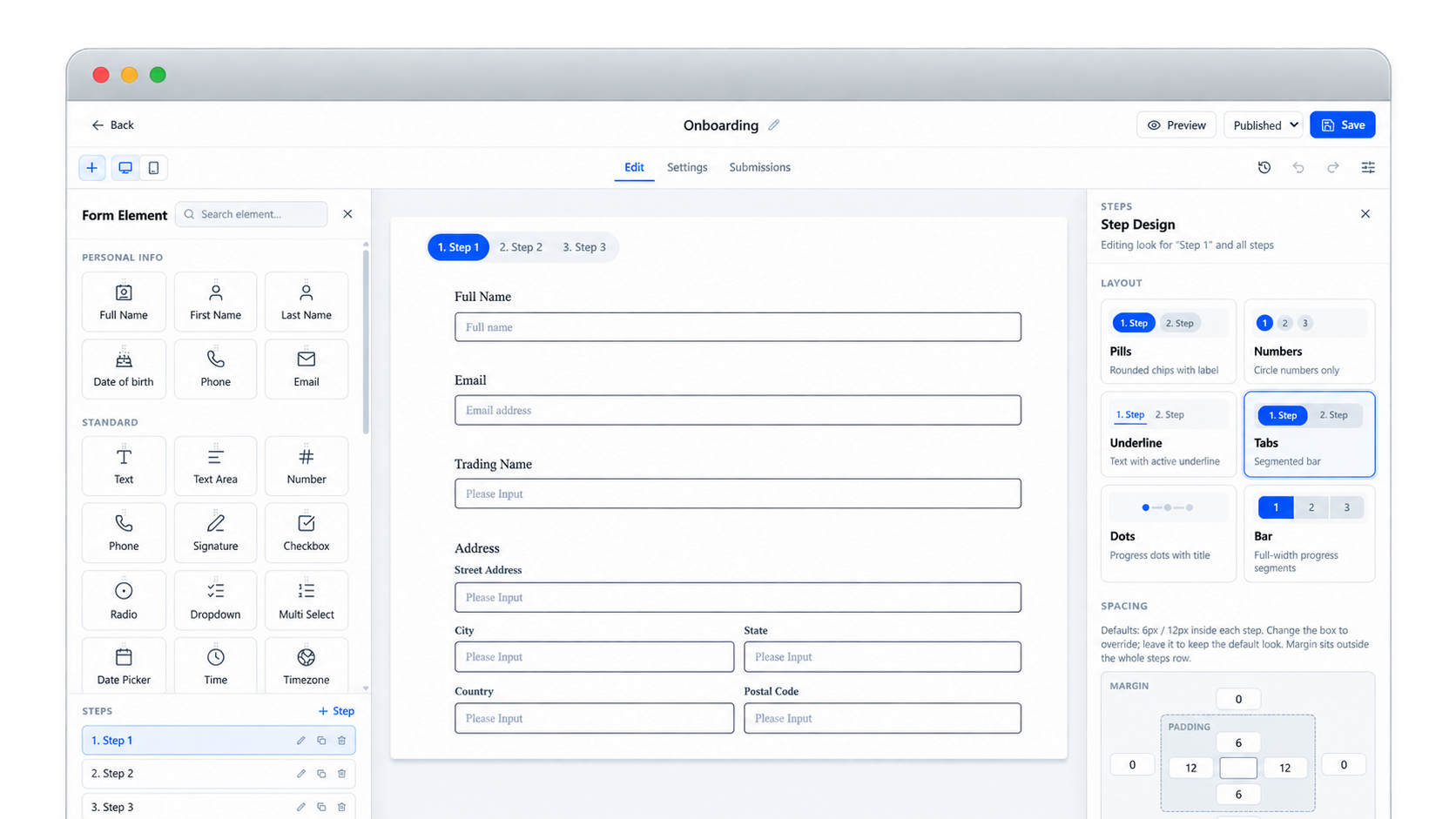Save the form
Viewport: 1456px width, 819px height.
pyautogui.click(x=1343, y=125)
